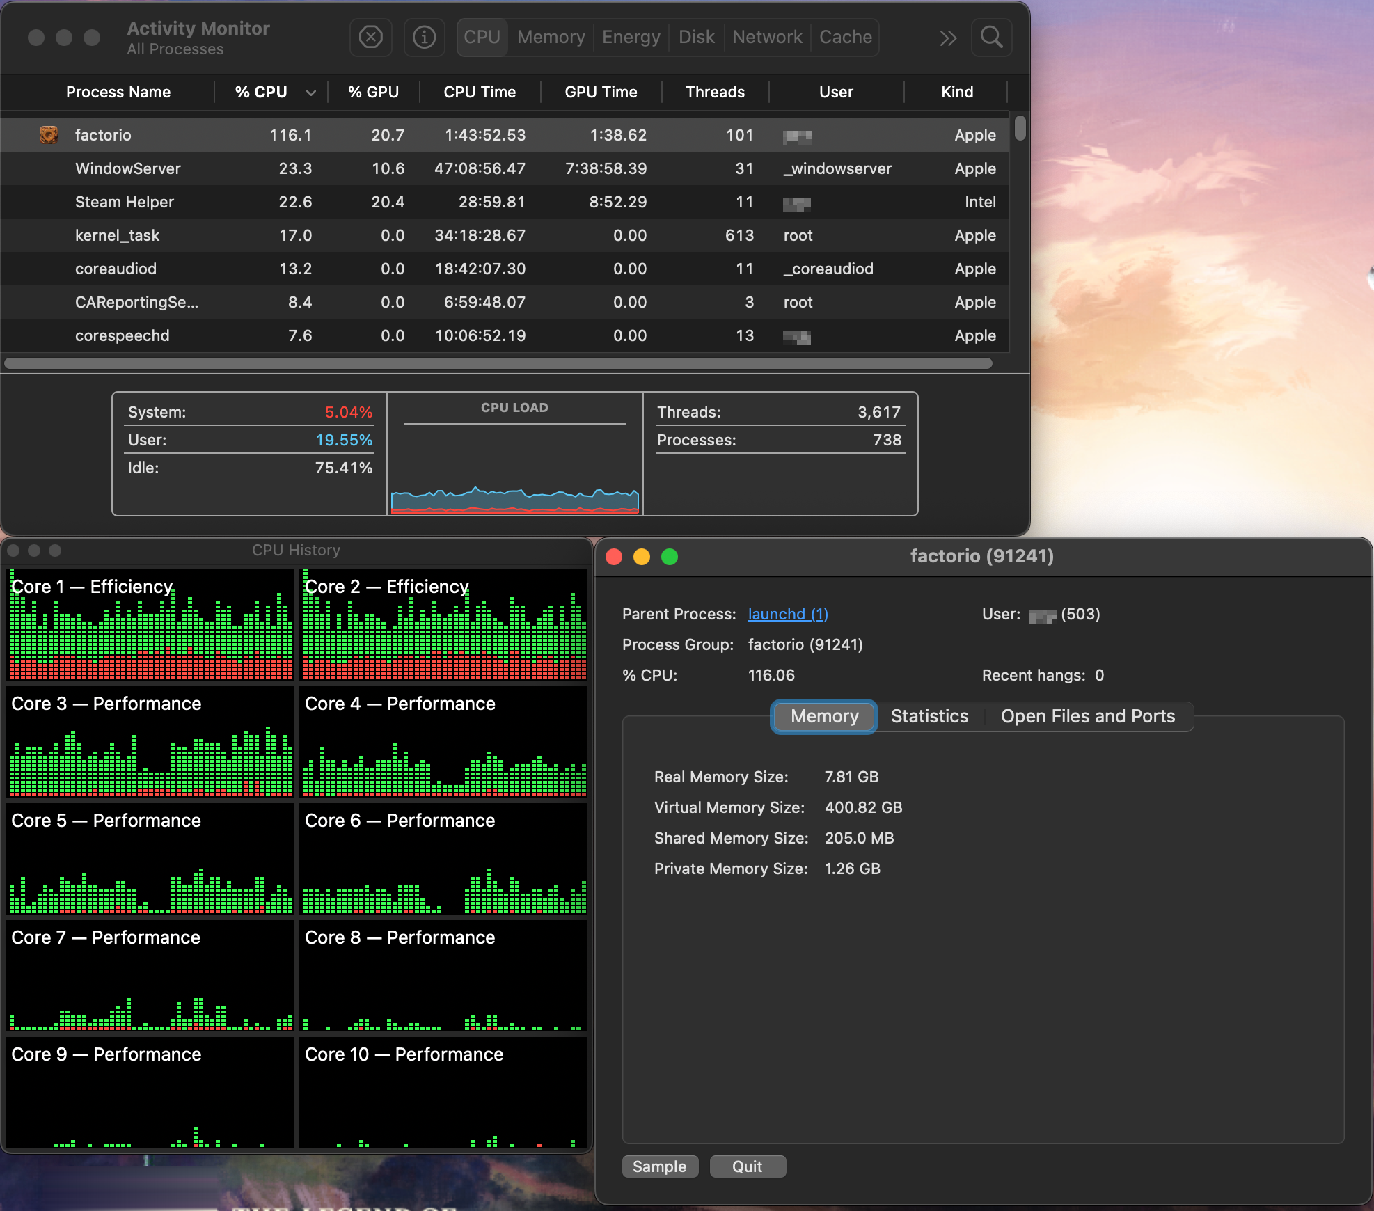Open the Energy tab
1374x1211 pixels.
(x=631, y=37)
